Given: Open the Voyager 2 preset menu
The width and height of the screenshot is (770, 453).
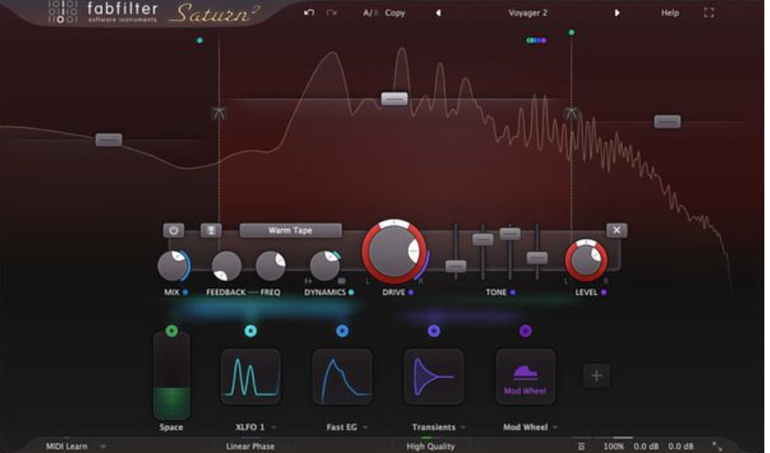Looking at the screenshot, I should pyautogui.click(x=527, y=13).
